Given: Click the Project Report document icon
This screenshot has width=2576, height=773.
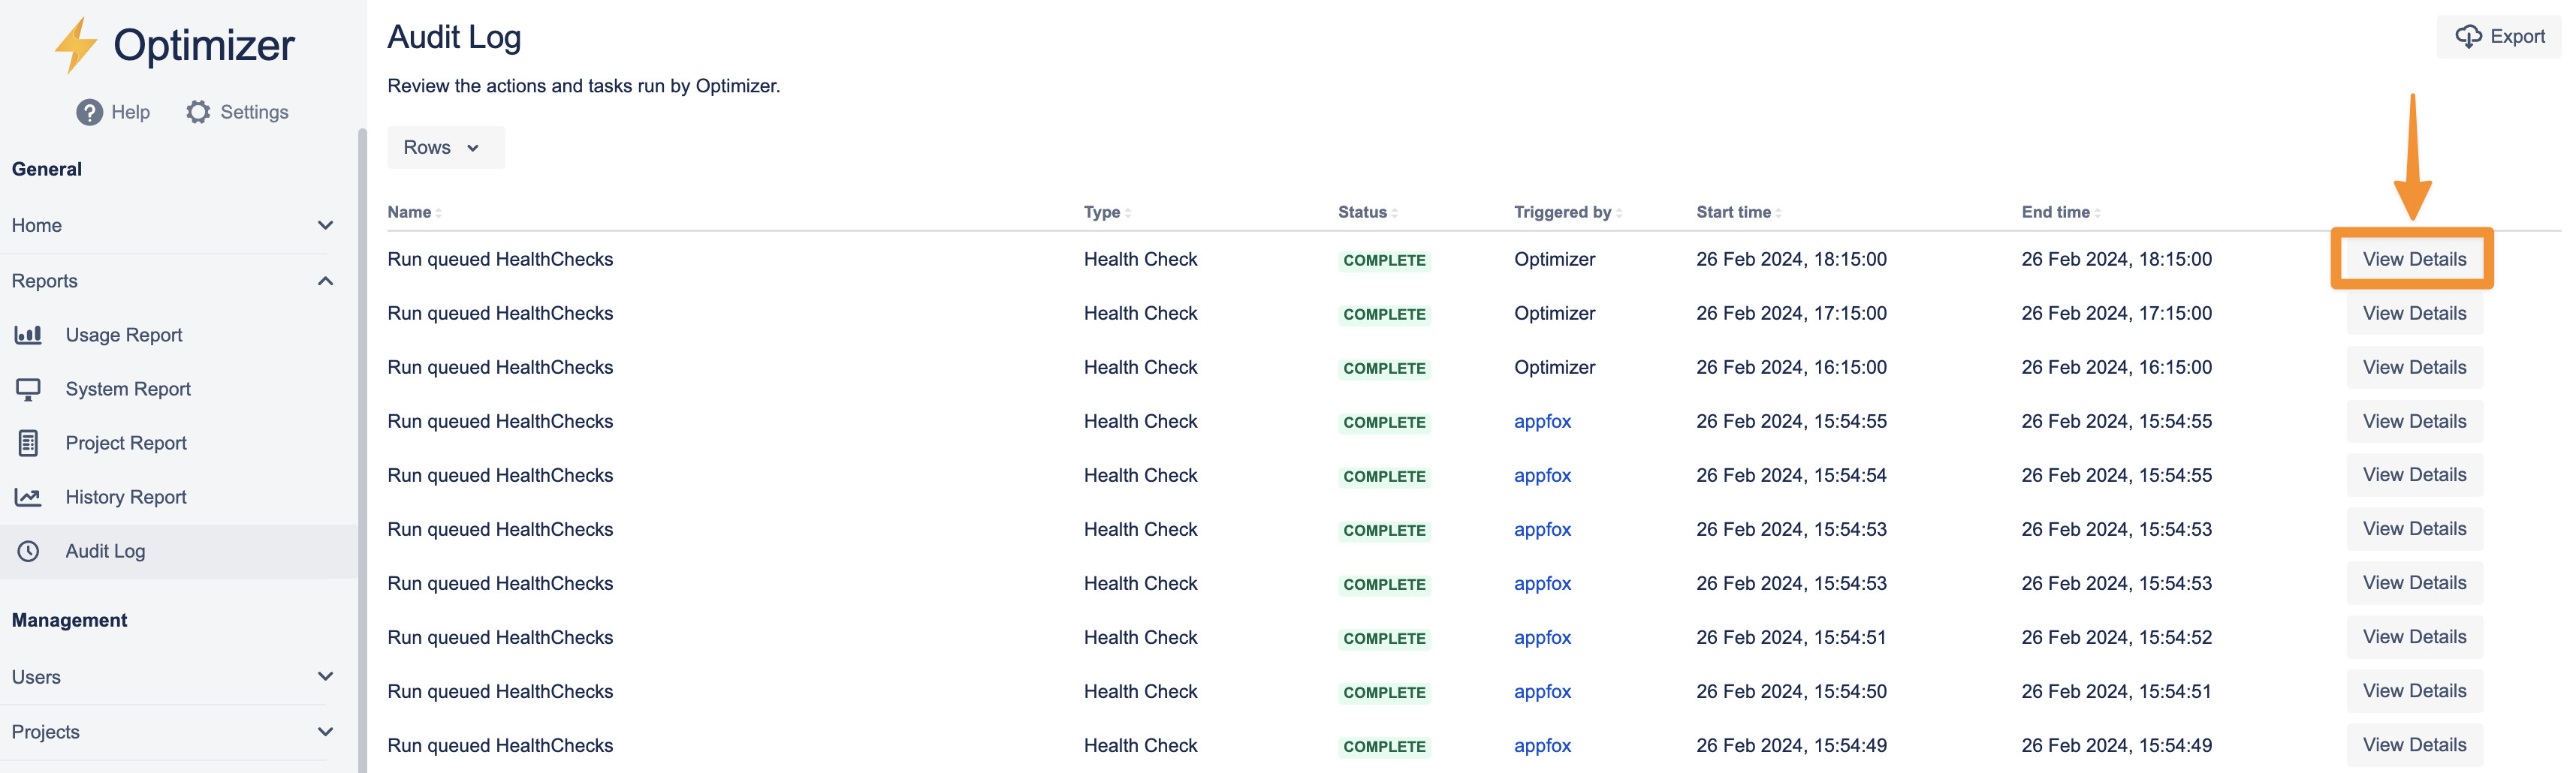Looking at the screenshot, I should coord(28,443).
